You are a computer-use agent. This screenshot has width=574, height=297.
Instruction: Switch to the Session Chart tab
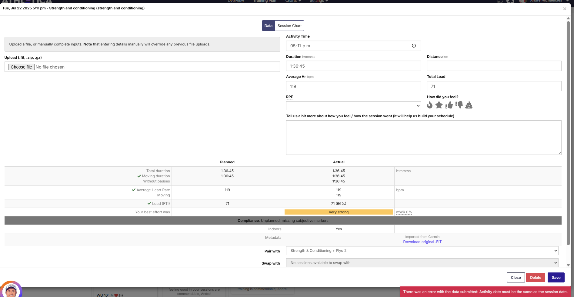coord(289,26)
